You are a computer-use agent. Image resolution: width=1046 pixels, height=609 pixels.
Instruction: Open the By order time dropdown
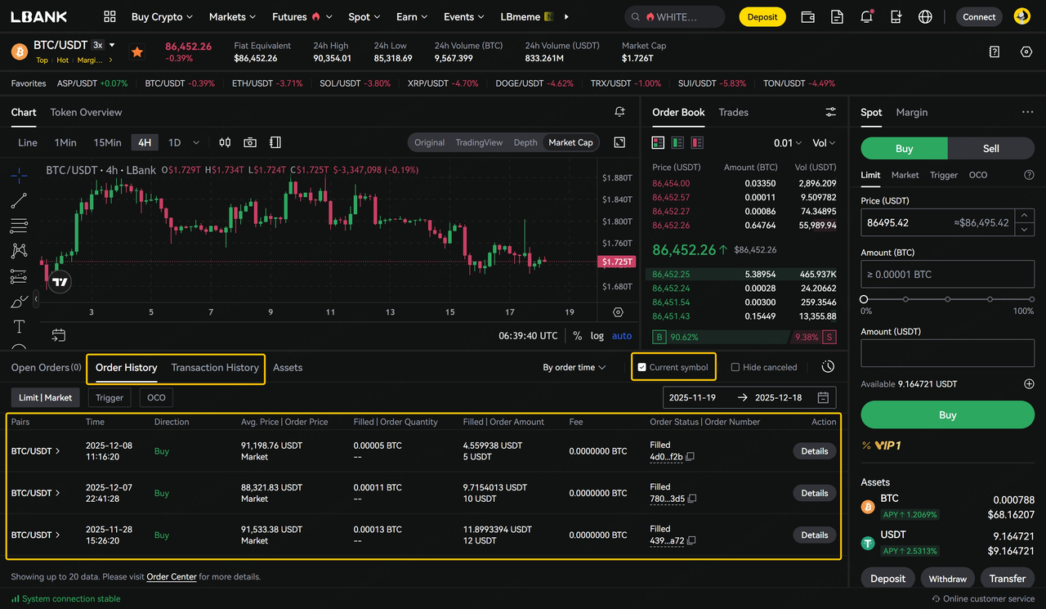pos(574,368)
